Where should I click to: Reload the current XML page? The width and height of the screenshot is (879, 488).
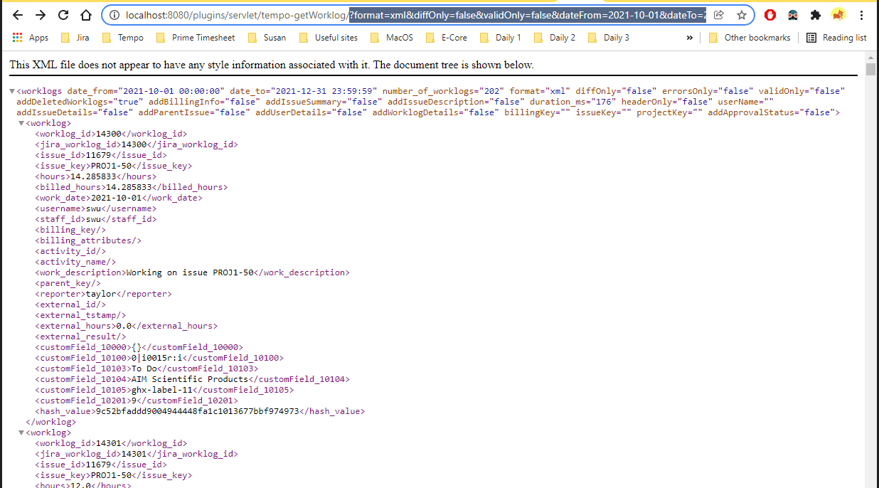[63, 14]
